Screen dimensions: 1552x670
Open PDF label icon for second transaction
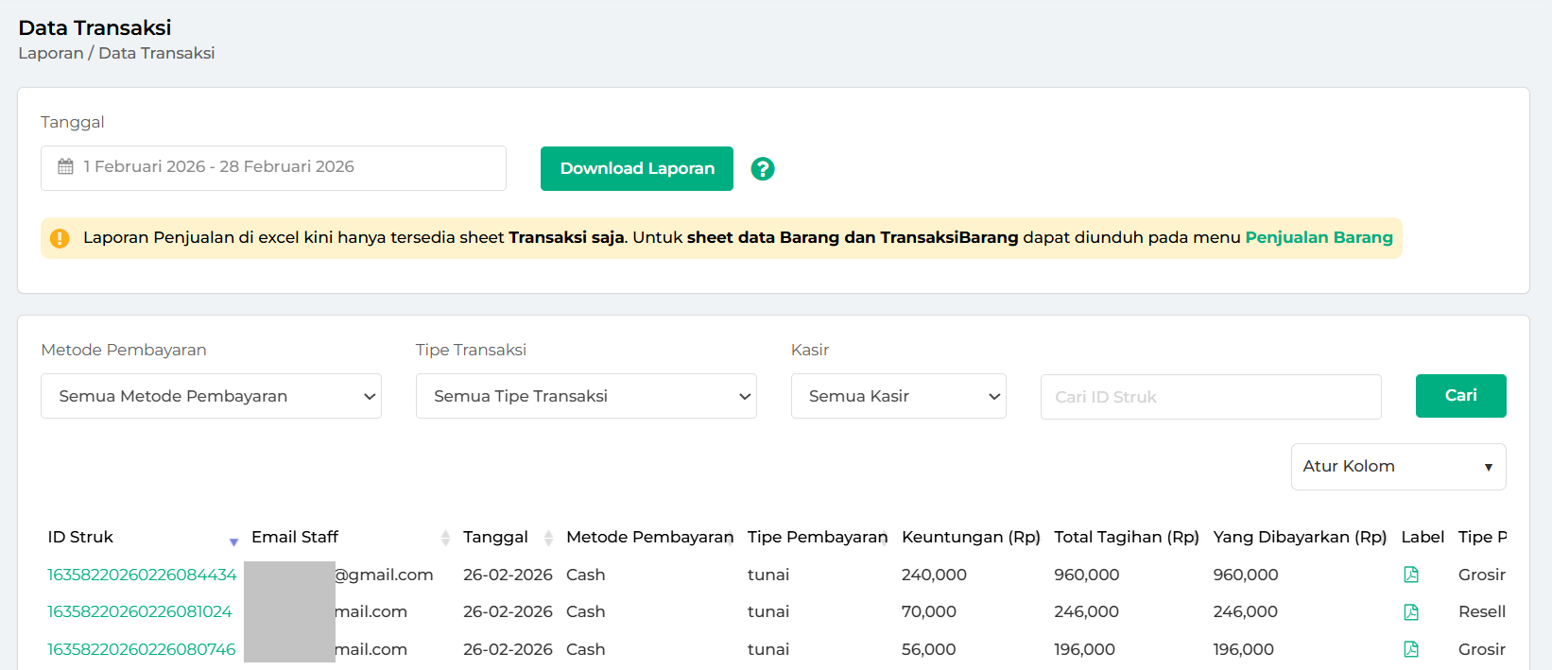pyautogui.click(x=1410, y=612)
